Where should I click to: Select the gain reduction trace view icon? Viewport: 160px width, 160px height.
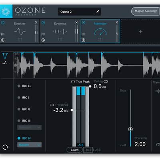pos(5,56)
